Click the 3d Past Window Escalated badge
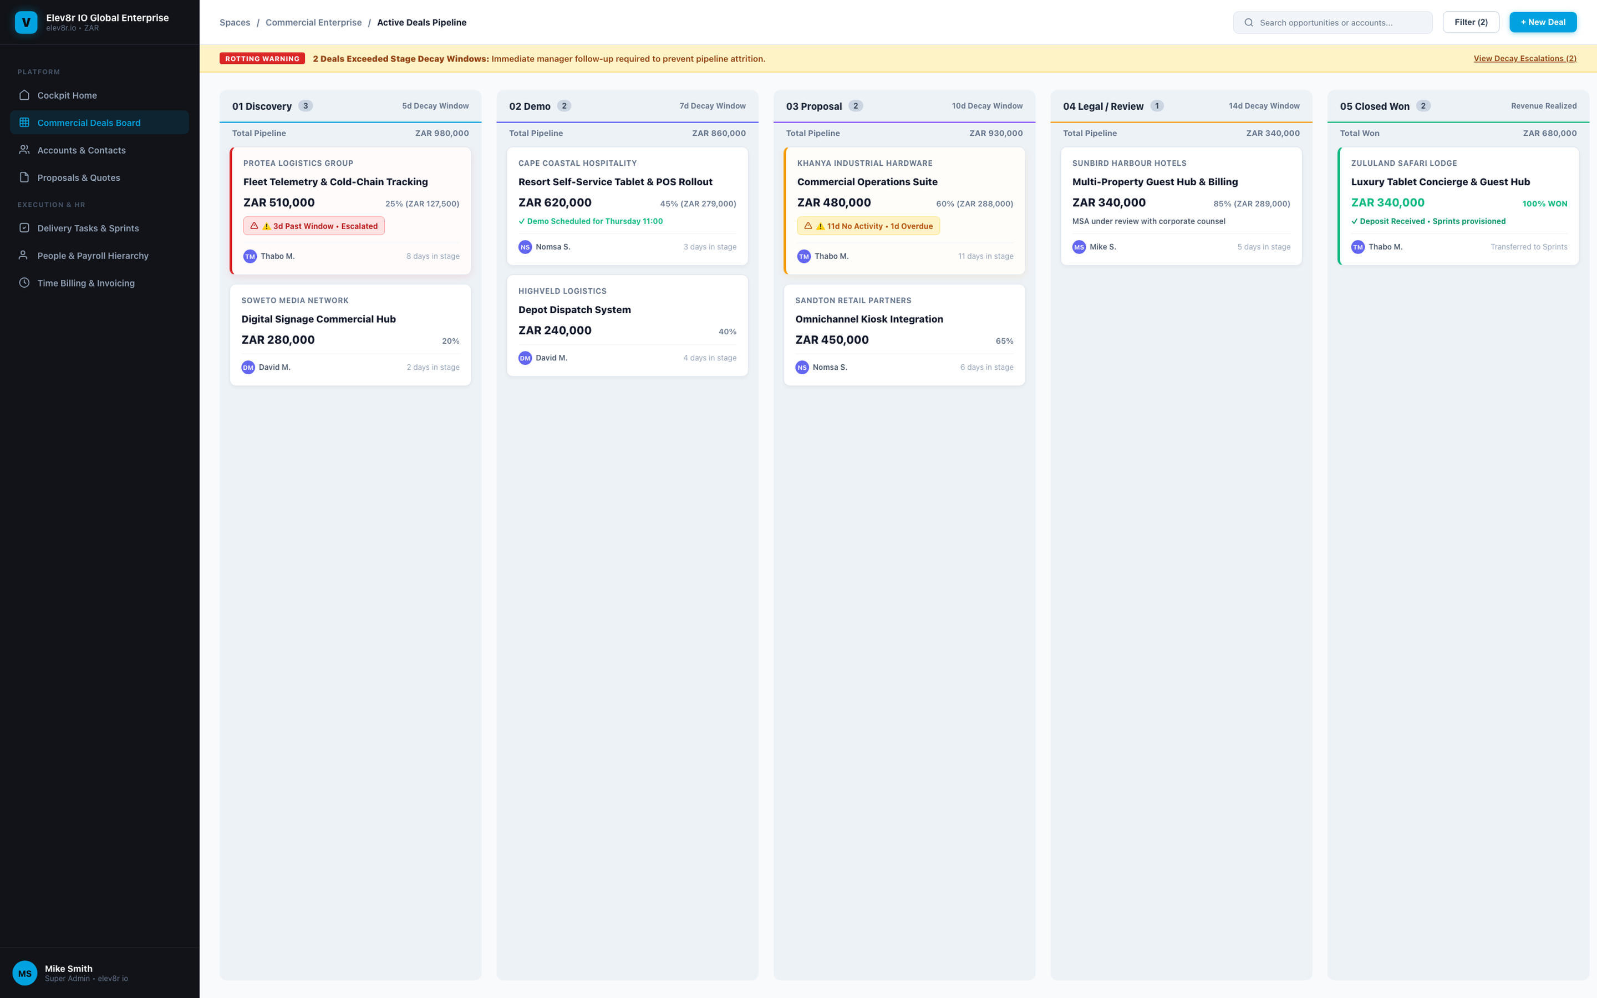1597x998 pixels. pyautogui.click(x=313, y=226)
